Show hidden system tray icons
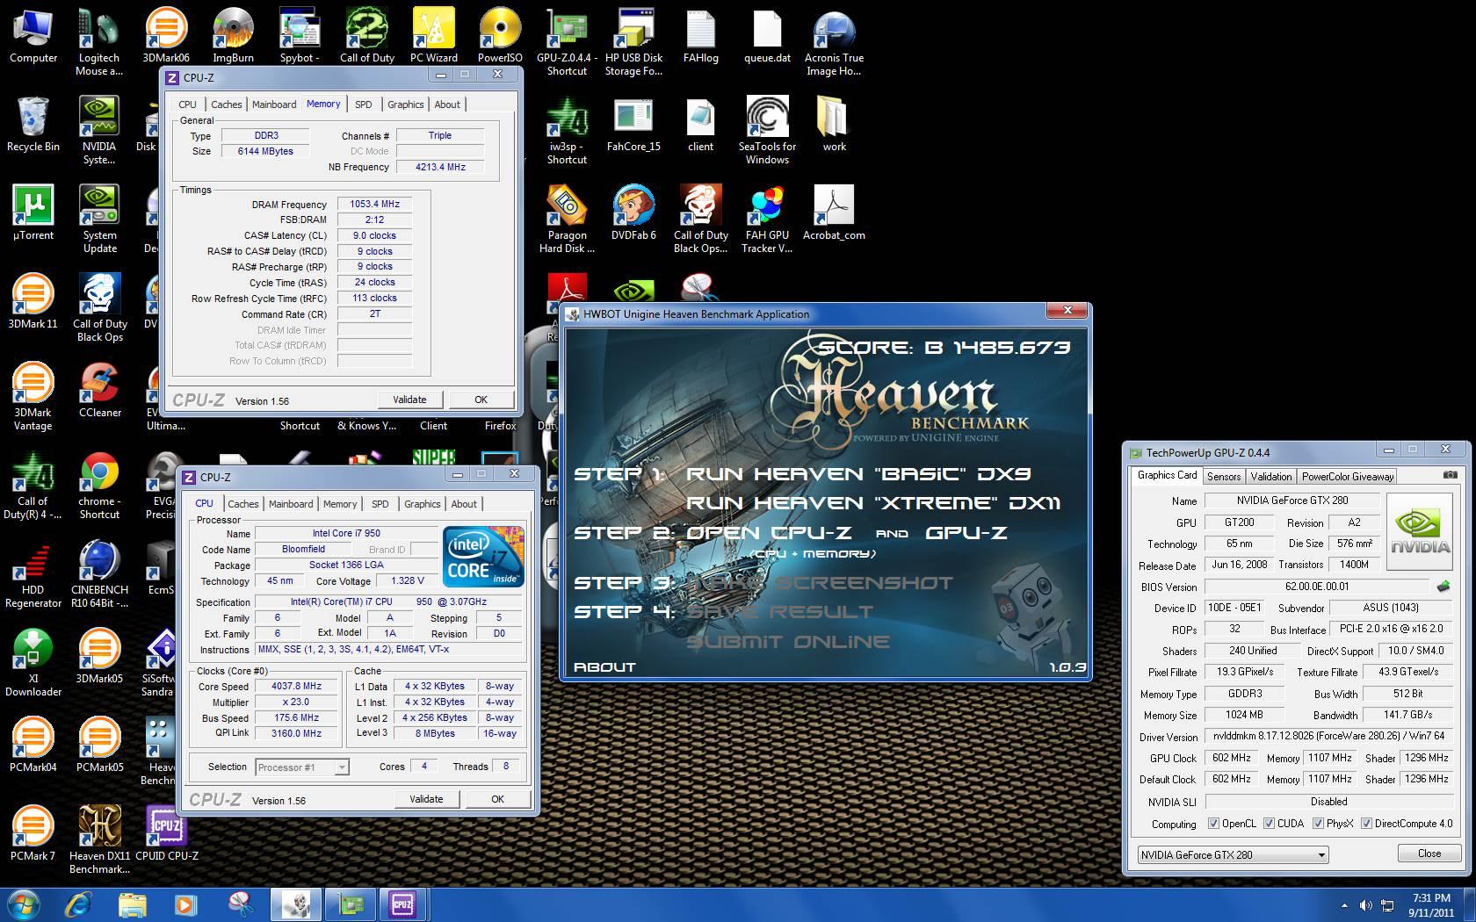 tap(1343, 904)
